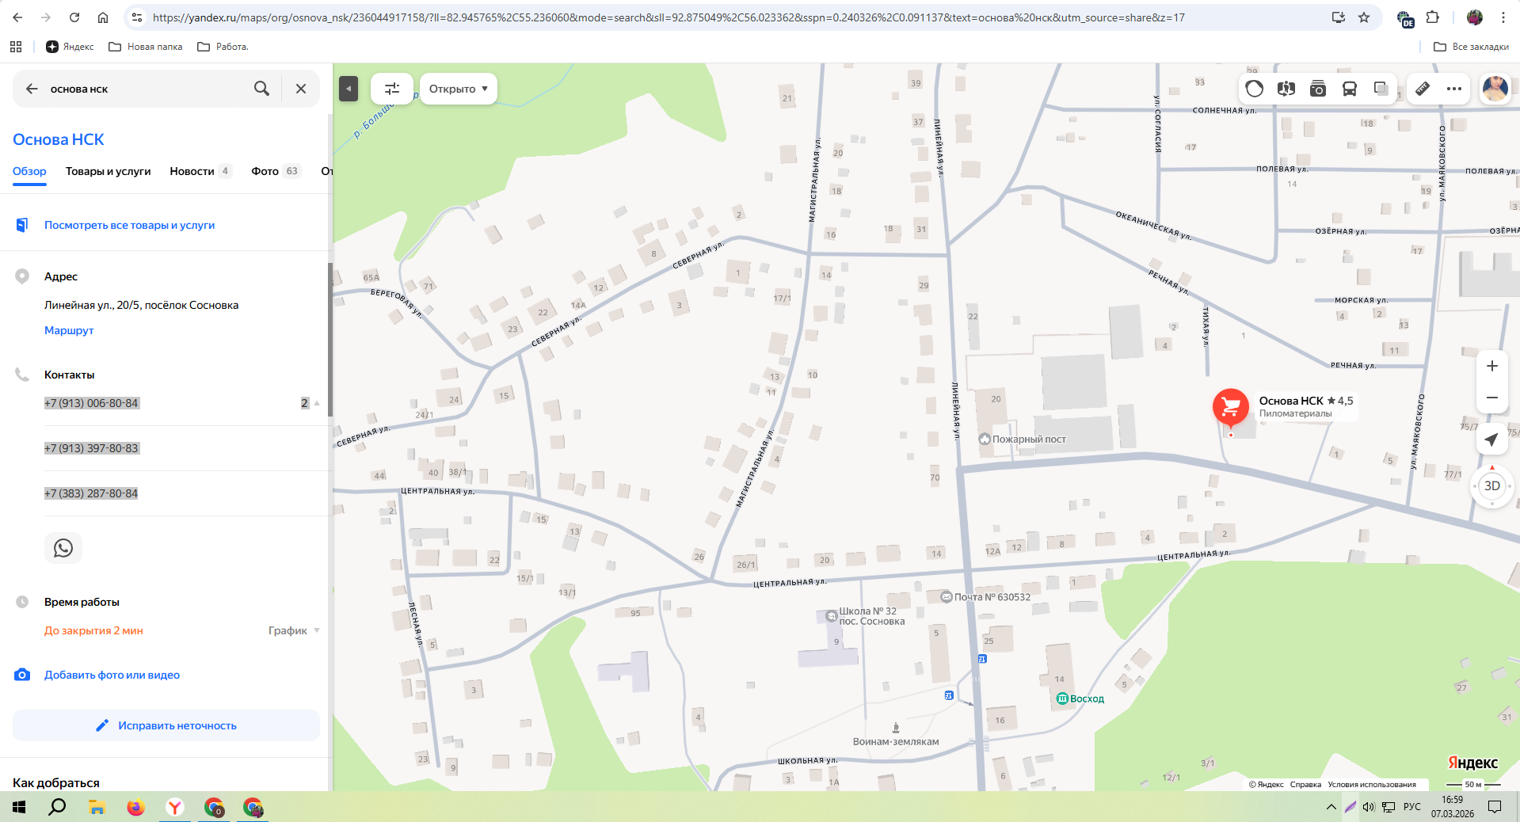
Task: Open the map photos camera icon
Action: point(1318,89)
